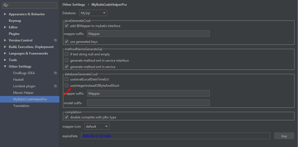Select MyBatisCodeHelperPro entry
The height and width of the screenshot is (147, 298).
point(30,99)
